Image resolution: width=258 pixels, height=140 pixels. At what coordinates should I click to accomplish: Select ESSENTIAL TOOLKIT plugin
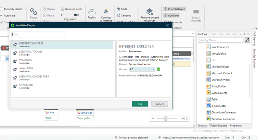click(x=62, y=53)
